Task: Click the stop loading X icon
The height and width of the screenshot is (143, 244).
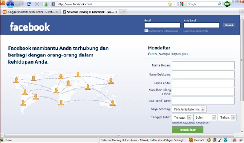Action: point(37,4)
